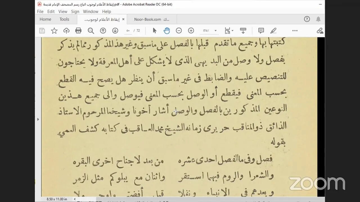Viewport: 360px width, 202px height.
Task: Open the more tools ellipsis menu
Action: click(295, 31)
